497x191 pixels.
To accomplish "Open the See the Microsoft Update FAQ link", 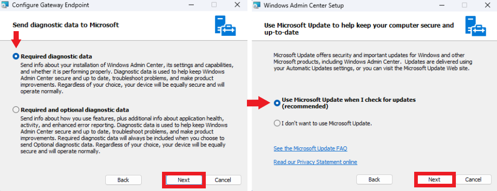I will 310,148.
